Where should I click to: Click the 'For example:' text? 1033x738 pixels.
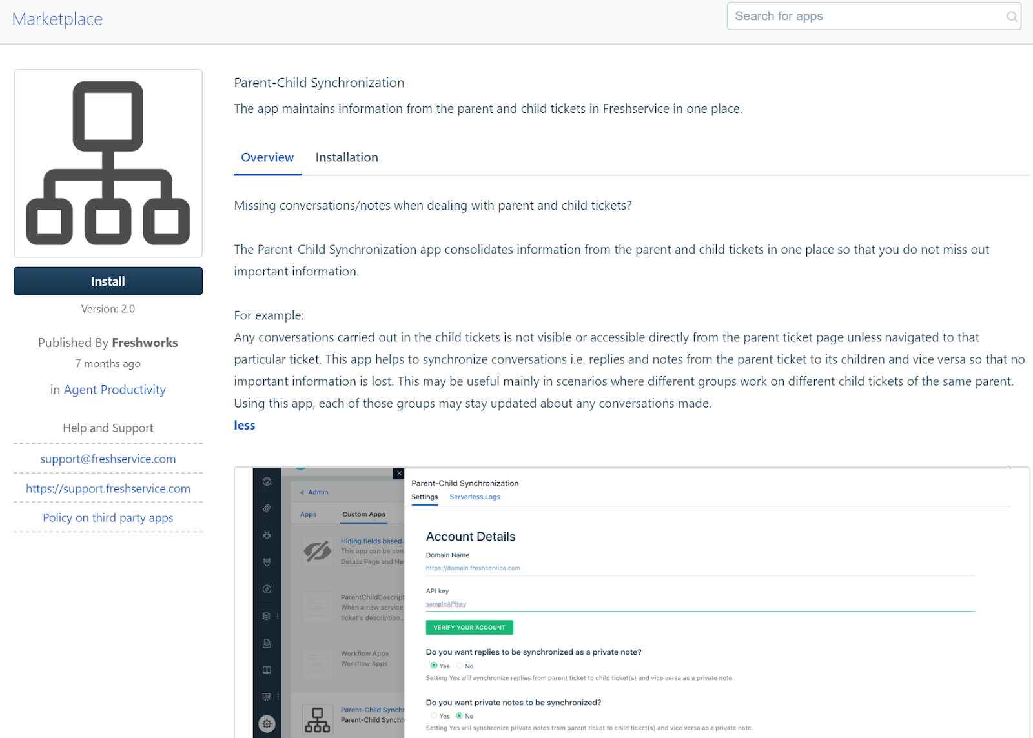coord(269,315)
